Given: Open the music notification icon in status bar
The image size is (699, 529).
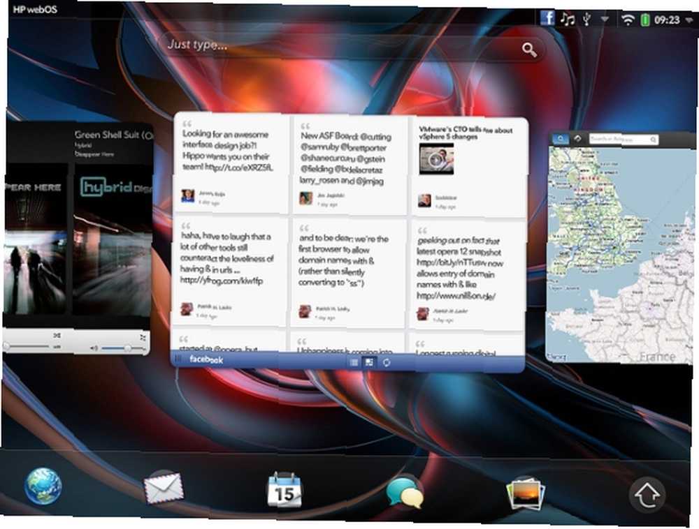Looking at the screenshot, I should 568,19.
